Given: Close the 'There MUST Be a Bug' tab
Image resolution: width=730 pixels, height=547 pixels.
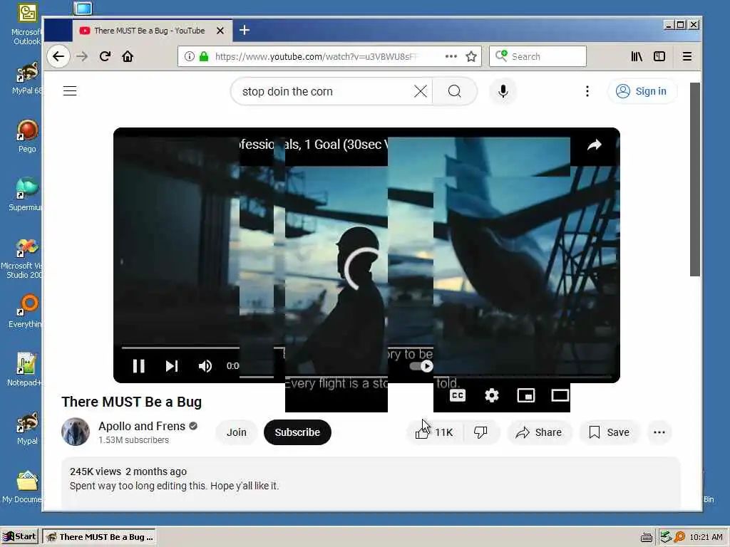Looking at the screenshot, I should pos(220,31).
